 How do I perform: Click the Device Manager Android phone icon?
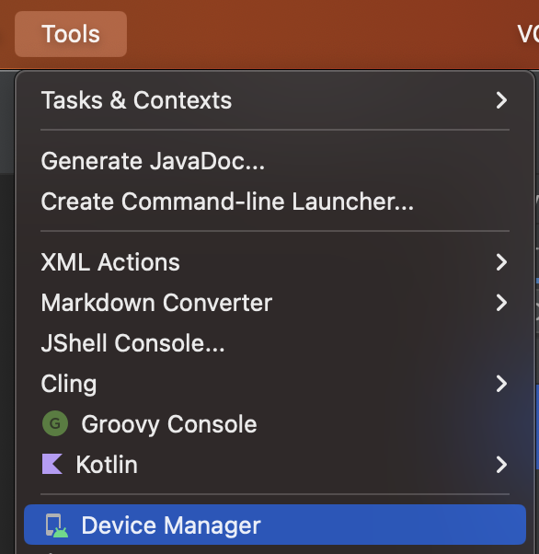point(56,525)
